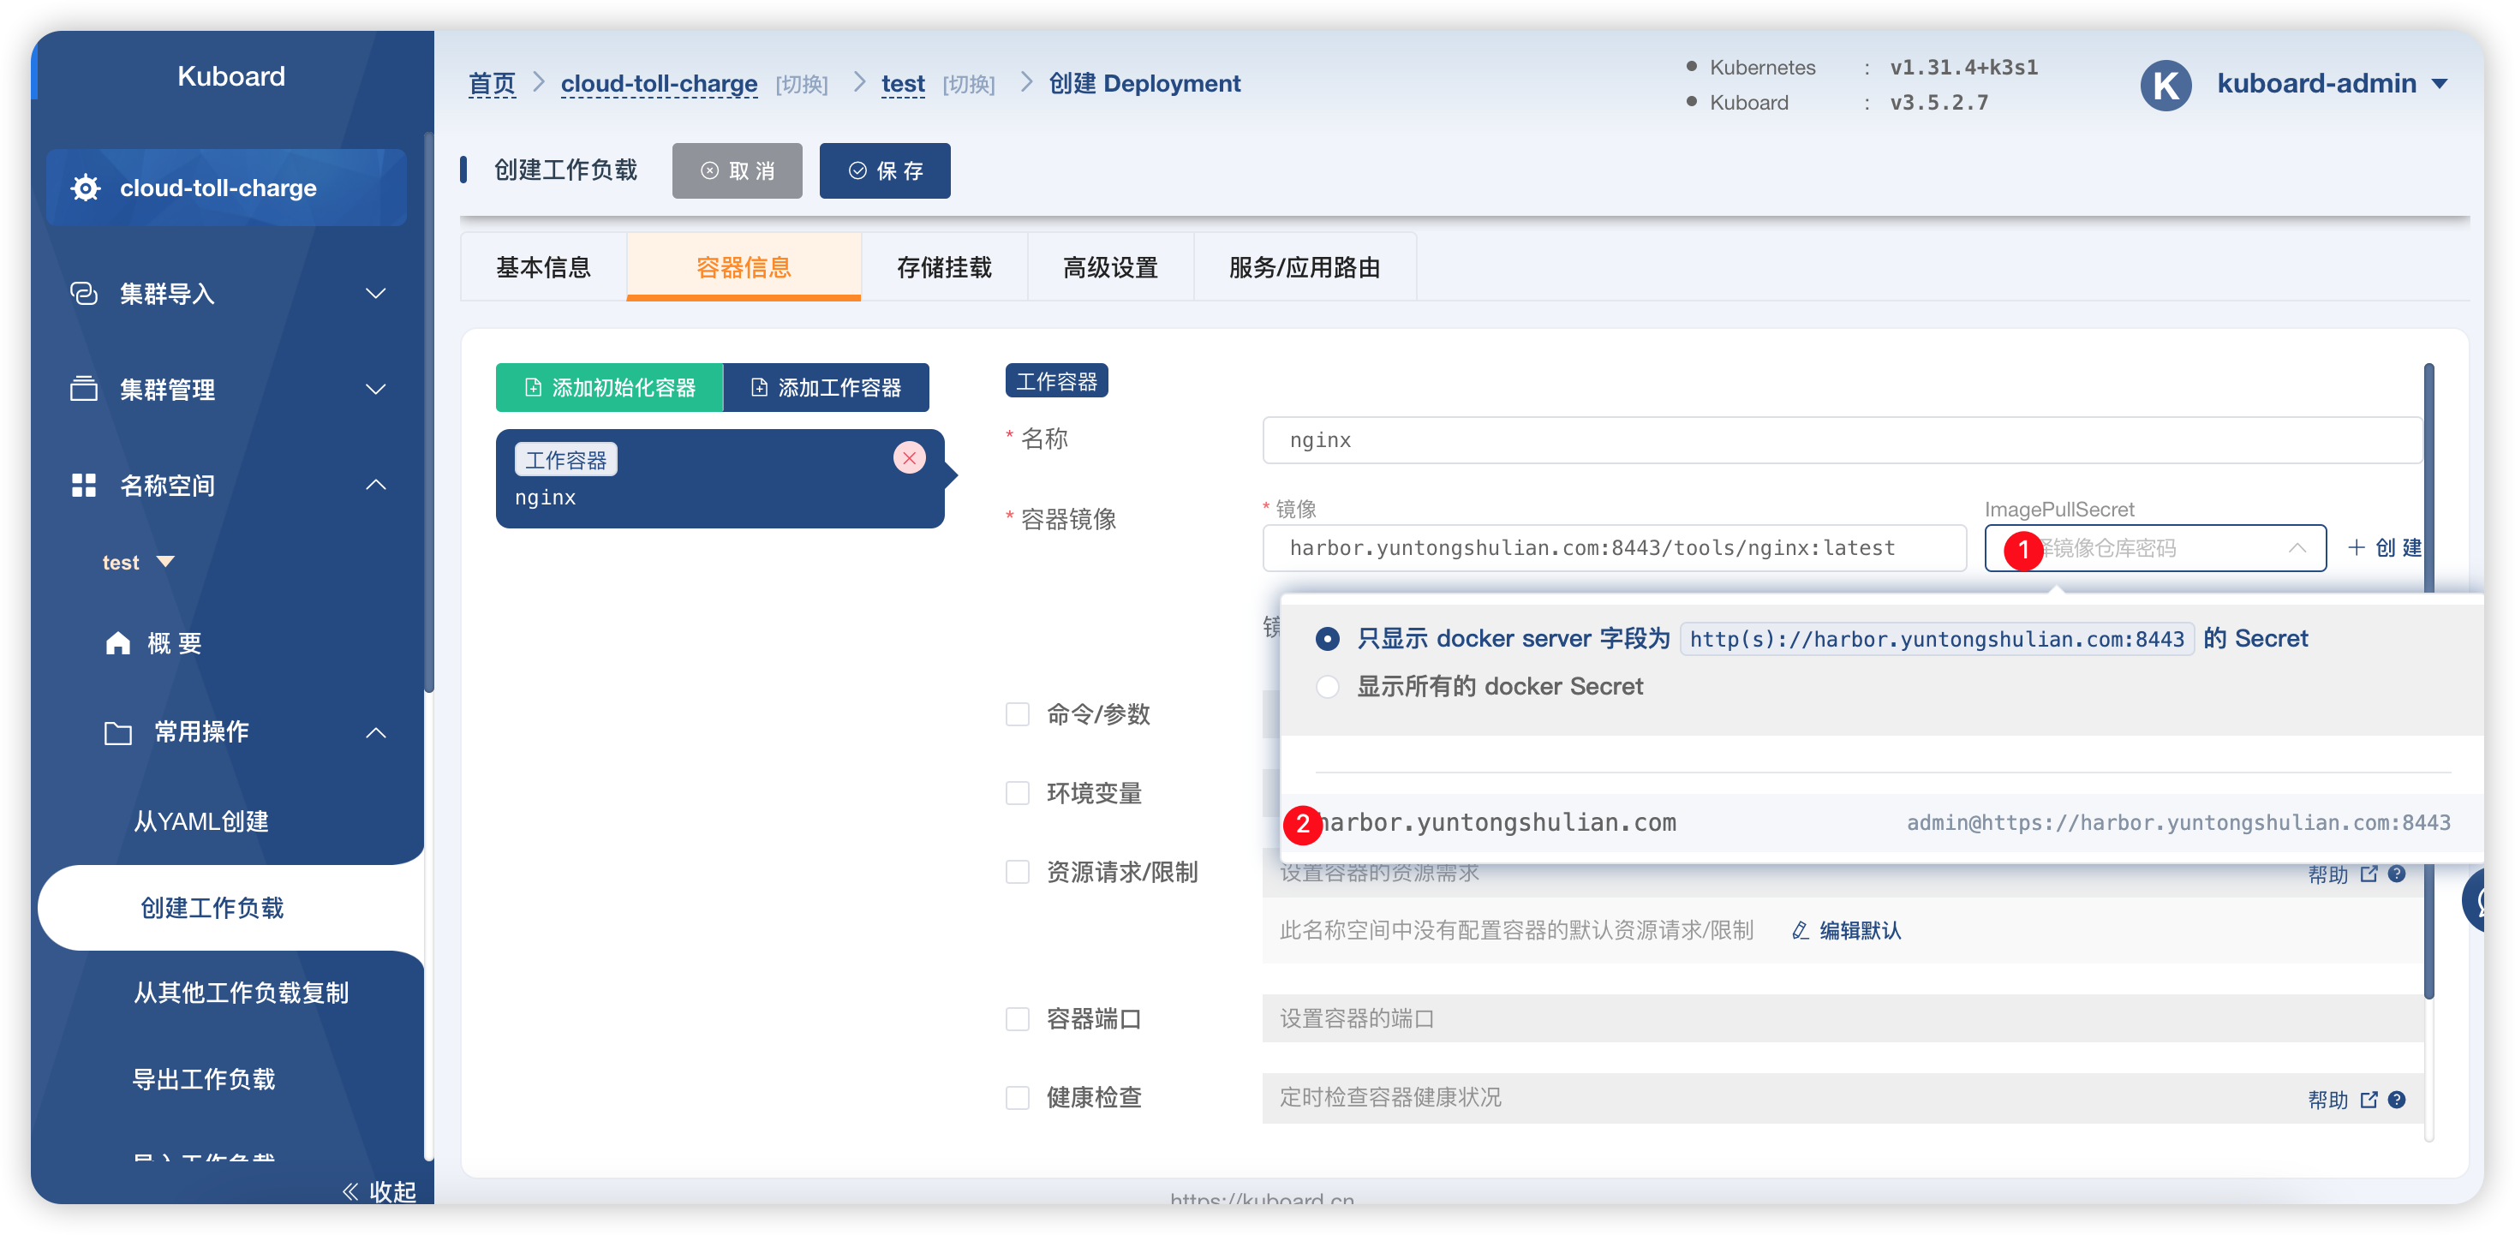Tick the environment variables checkbox
The width and height of the screenshot is (2515, 1235).
(x=1018, y=793)
